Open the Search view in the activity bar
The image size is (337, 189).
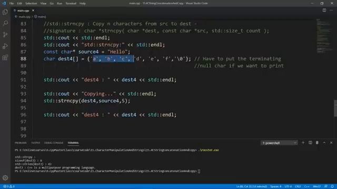pyautogui.click(x=5, y=23)
